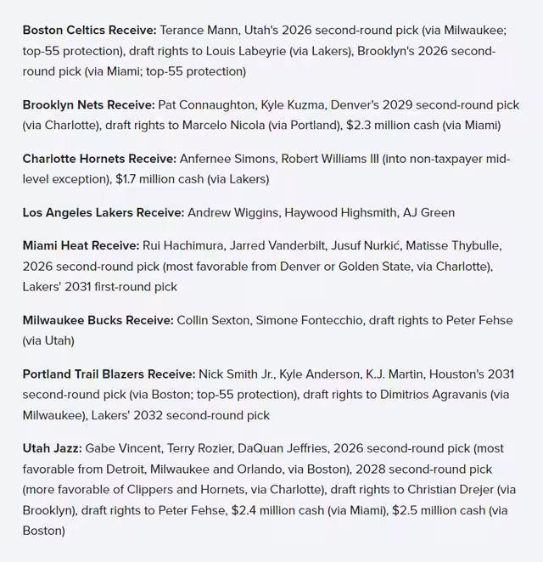Click the 'Charlotte Hornets Receive:' bold label
The width and height of the screenshot is (543, 562).
coord(99,159)
